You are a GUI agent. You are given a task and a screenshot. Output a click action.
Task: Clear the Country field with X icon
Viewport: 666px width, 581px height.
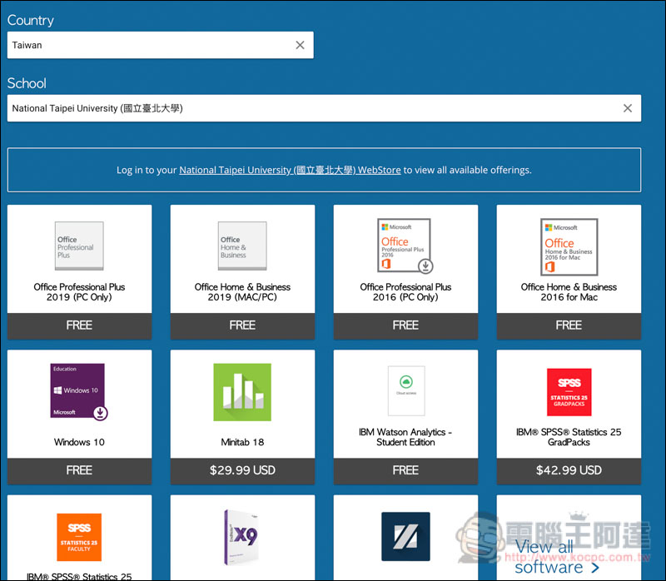click(300, 45)
